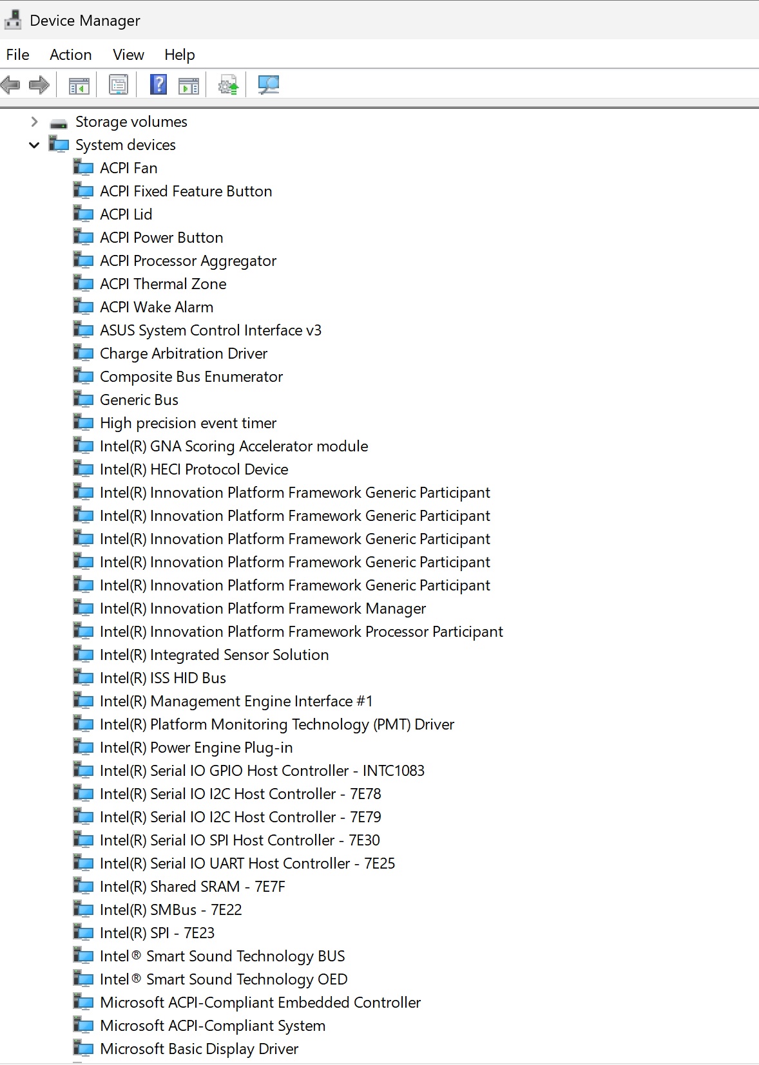759x1065 pixels.
Task: Open the Action menu
Action: [71, 55]
